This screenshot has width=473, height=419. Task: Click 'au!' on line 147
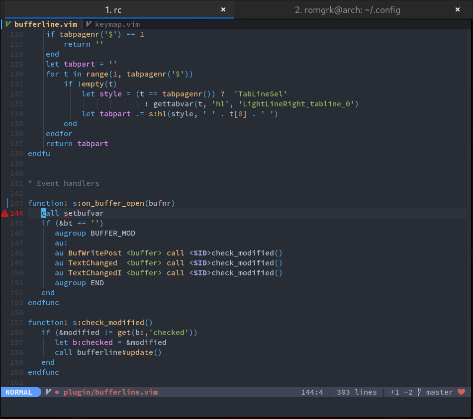[61, 243]
